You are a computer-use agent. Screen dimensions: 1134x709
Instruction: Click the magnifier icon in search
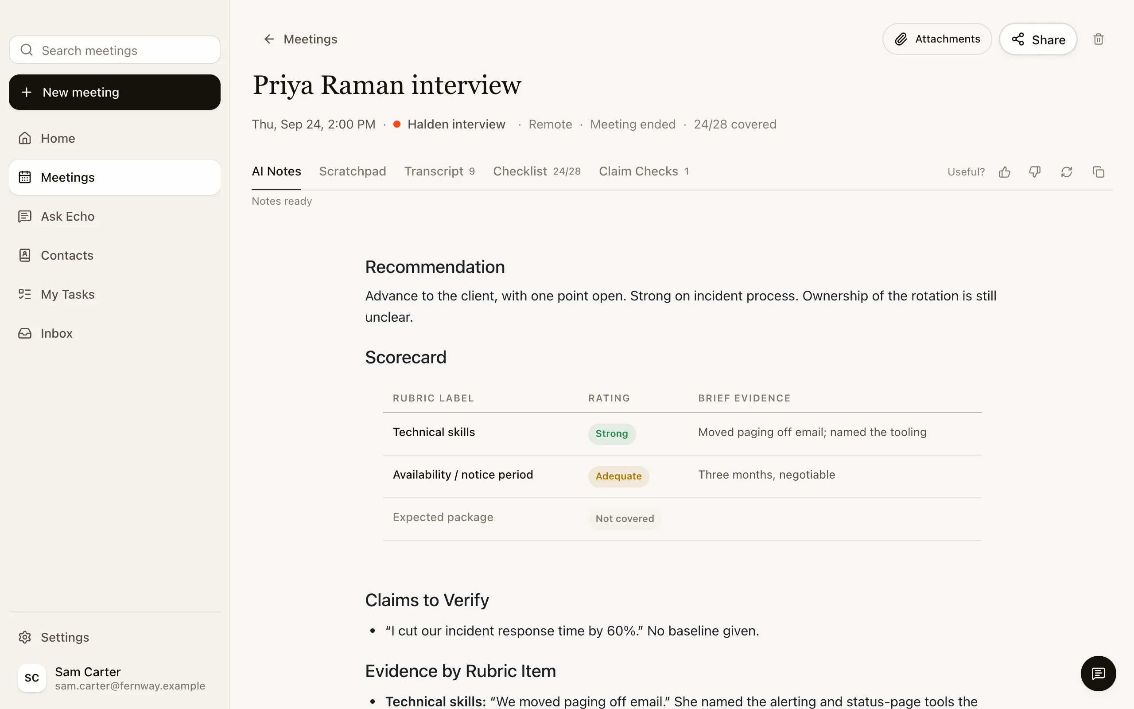click(x=27, y=50)
